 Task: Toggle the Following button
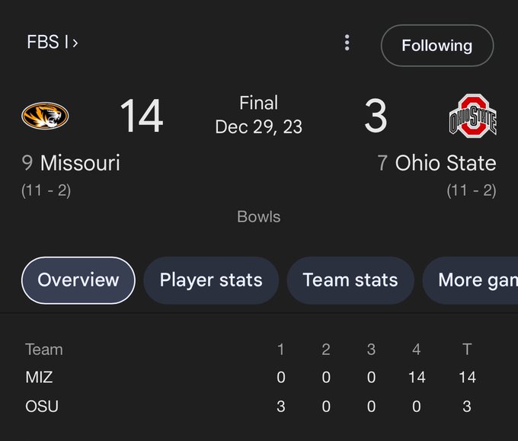pos(437,46)
